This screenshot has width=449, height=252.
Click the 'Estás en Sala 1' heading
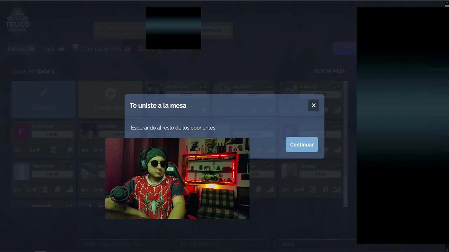[x=33, y=71]
